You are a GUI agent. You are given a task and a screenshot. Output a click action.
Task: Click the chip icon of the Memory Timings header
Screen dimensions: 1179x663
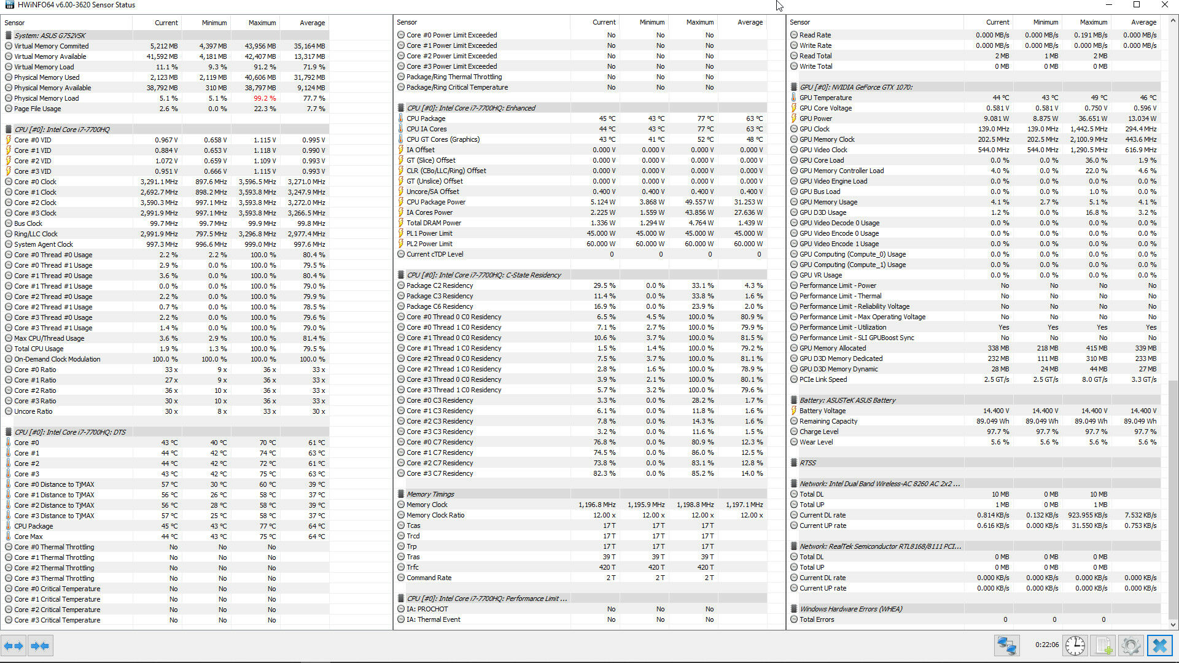tap(401, 494)
